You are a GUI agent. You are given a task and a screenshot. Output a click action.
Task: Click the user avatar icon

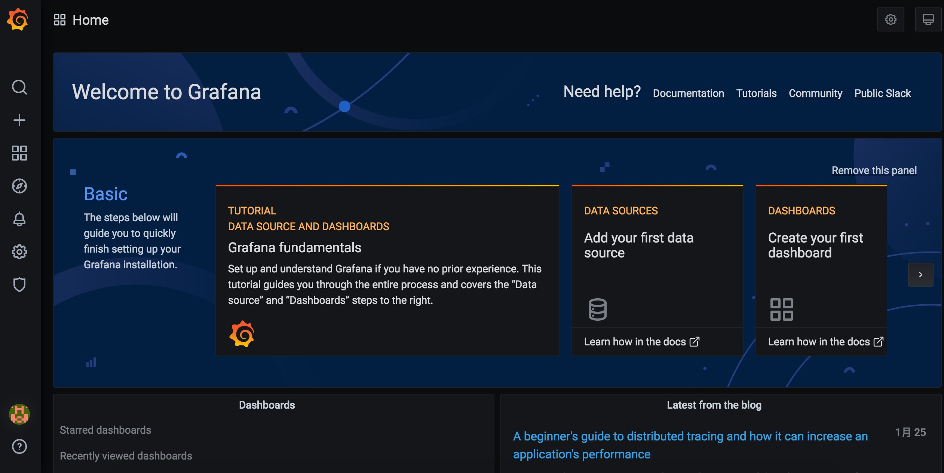(x=19, y=414)
